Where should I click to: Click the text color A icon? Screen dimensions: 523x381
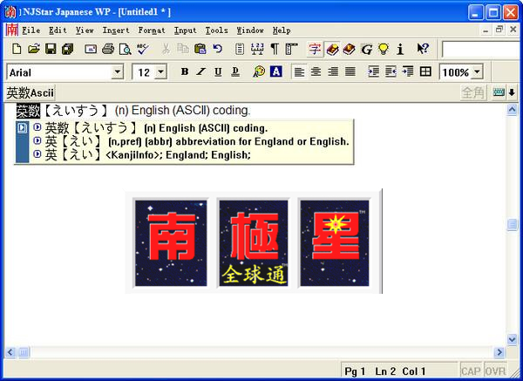tap(275, 71)
